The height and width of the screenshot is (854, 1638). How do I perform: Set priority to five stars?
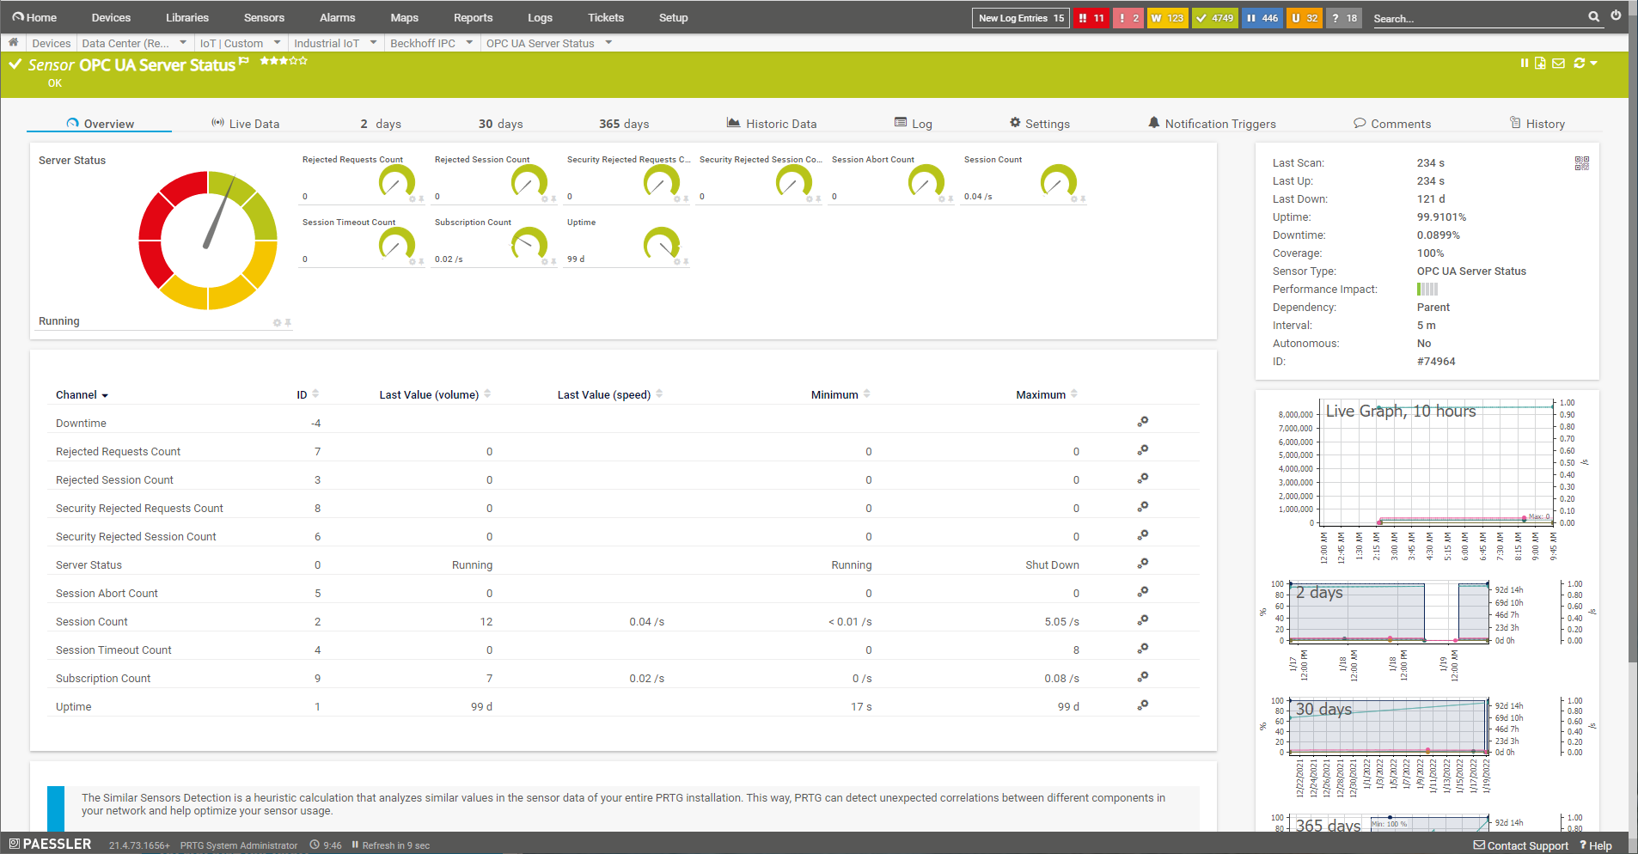(303, 61)
